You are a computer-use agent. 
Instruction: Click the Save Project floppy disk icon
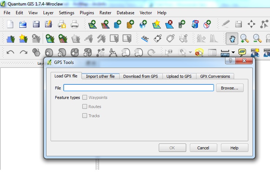(x=36, y=24)
